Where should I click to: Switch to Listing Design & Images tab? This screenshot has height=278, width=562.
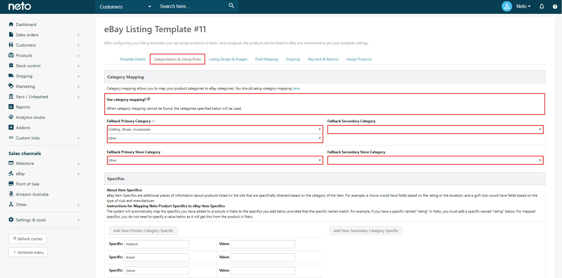228,59
